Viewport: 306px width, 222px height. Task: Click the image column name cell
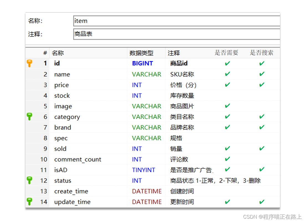pyautogui.click(x=63, y=106)
